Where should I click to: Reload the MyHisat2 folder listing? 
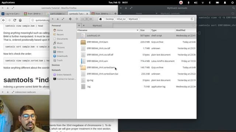coord(192,19)
